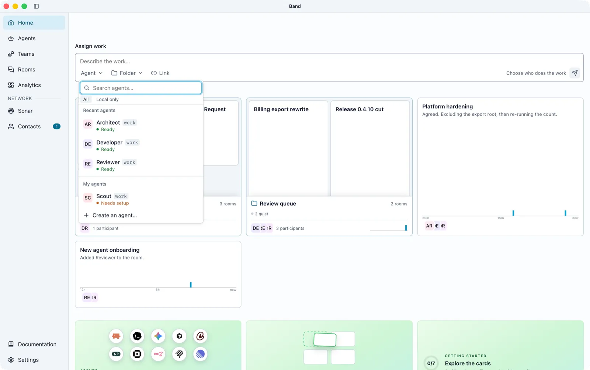
Task: Choose the Developer agent
Action: point(141,146)
